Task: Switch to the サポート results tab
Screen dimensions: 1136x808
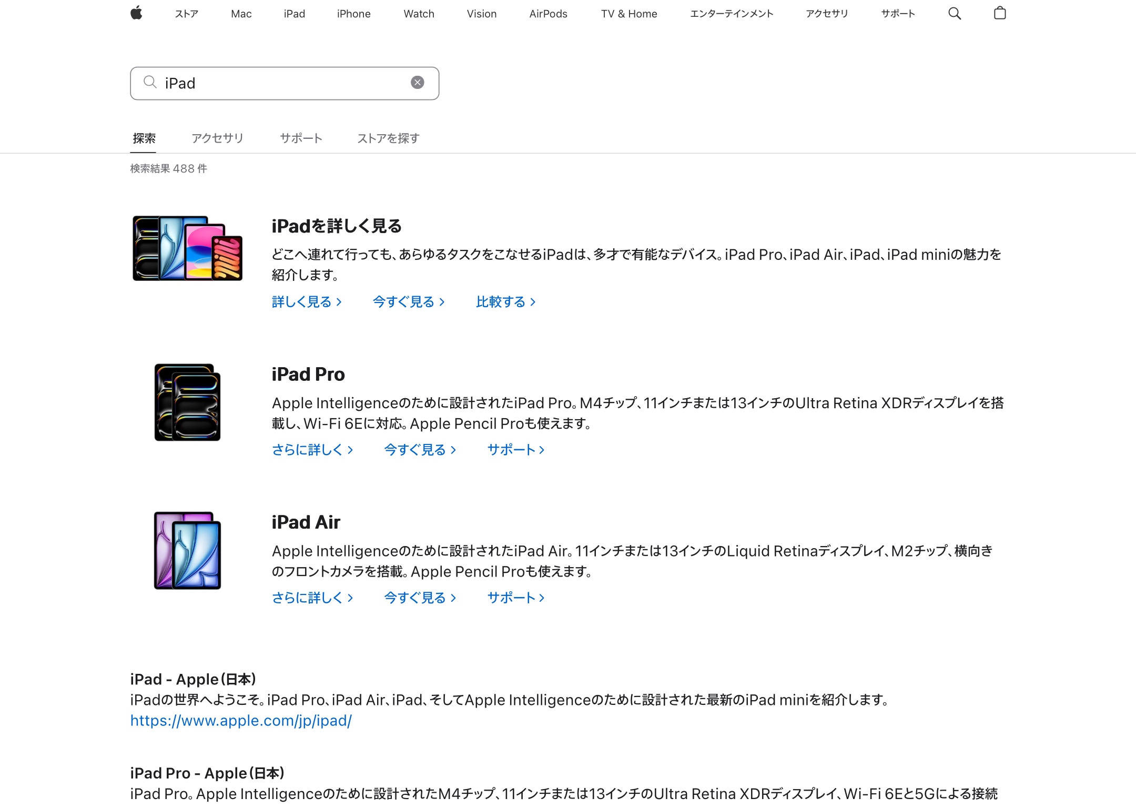Action: [x=301, y=138]
